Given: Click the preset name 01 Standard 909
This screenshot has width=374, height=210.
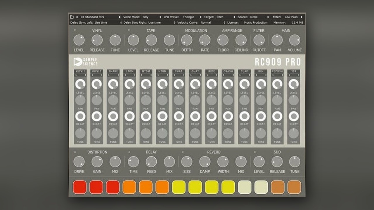Looking at the screenshot, I should [92, 17].
